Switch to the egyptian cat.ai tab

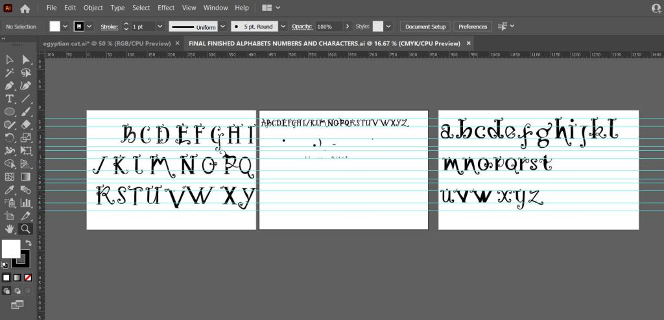coord(107,43)
